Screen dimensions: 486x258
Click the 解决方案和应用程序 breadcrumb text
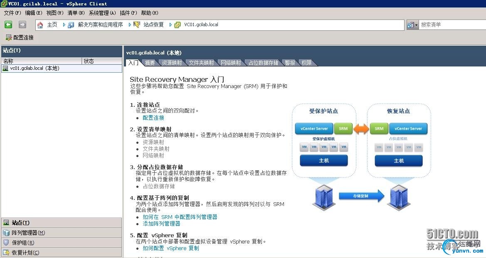(x=101, y=25)
